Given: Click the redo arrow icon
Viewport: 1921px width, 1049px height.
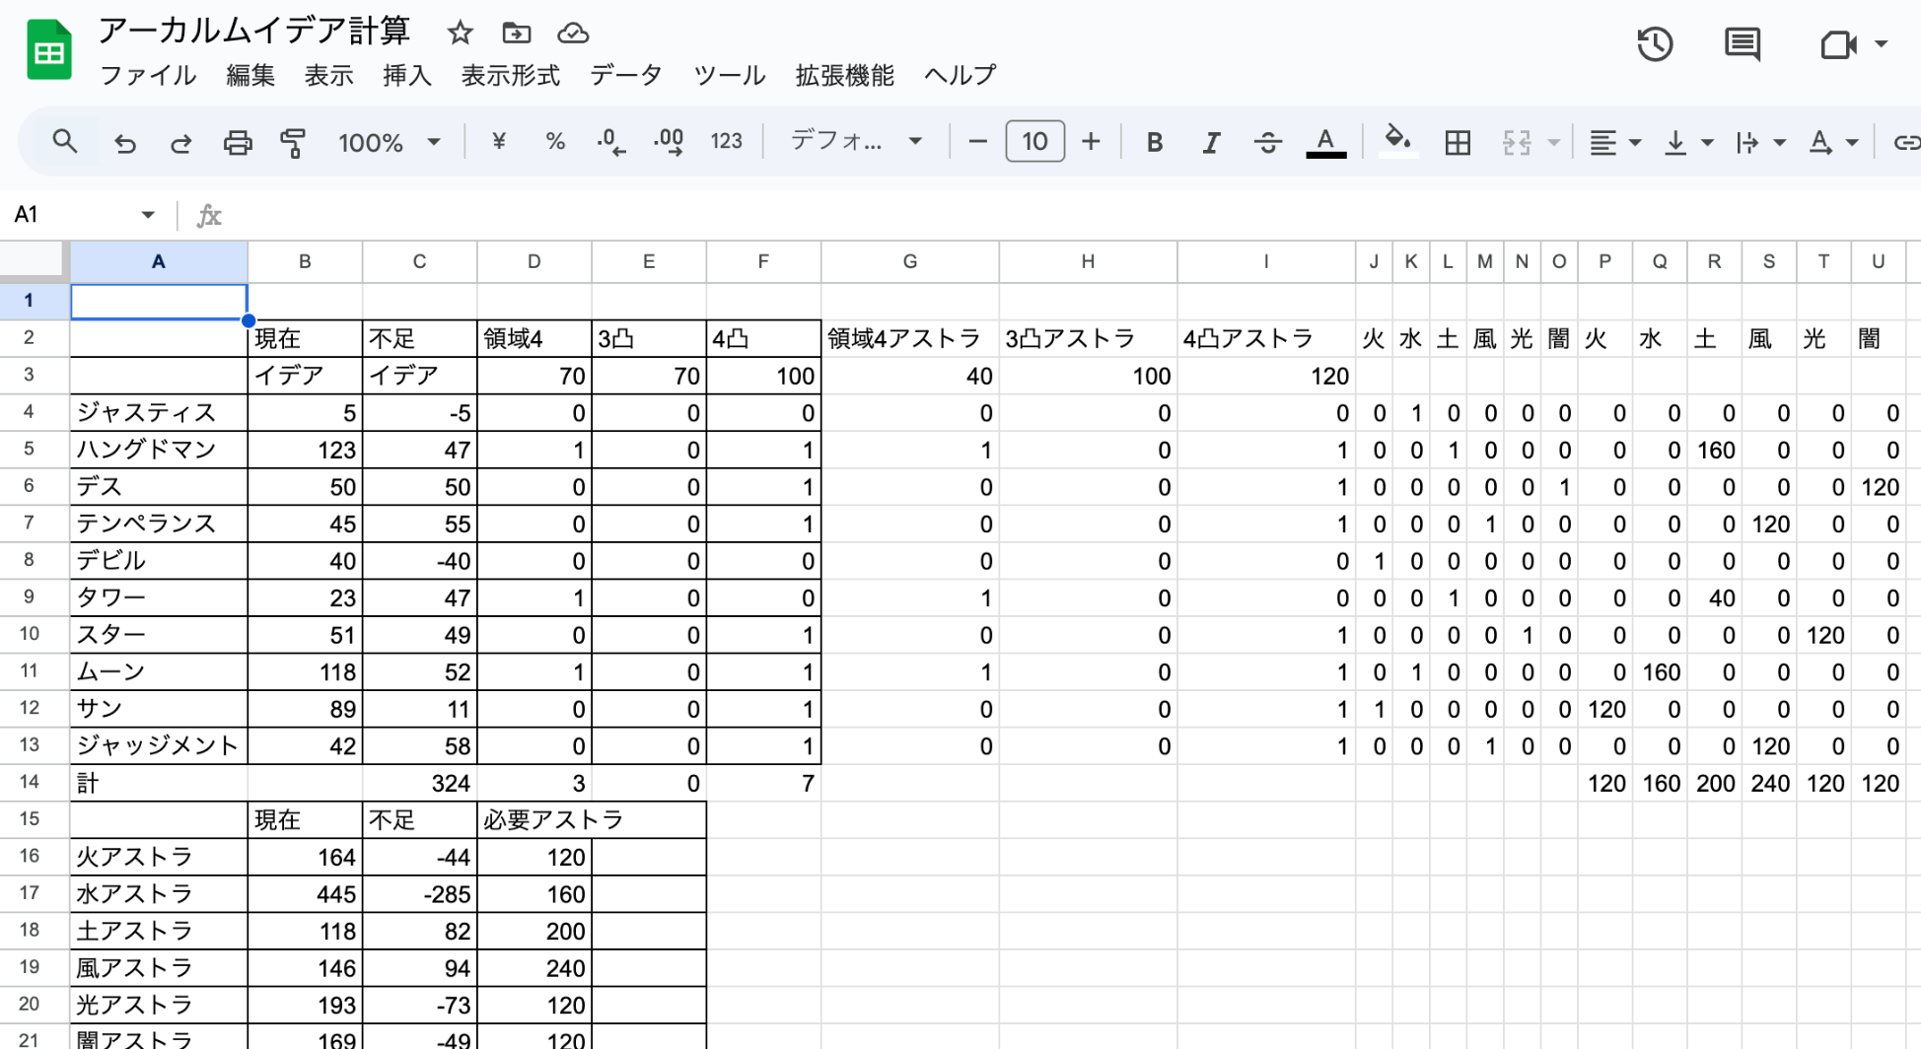Looking at the screenshot, I should pyautogui.click(x=180, y=143).
